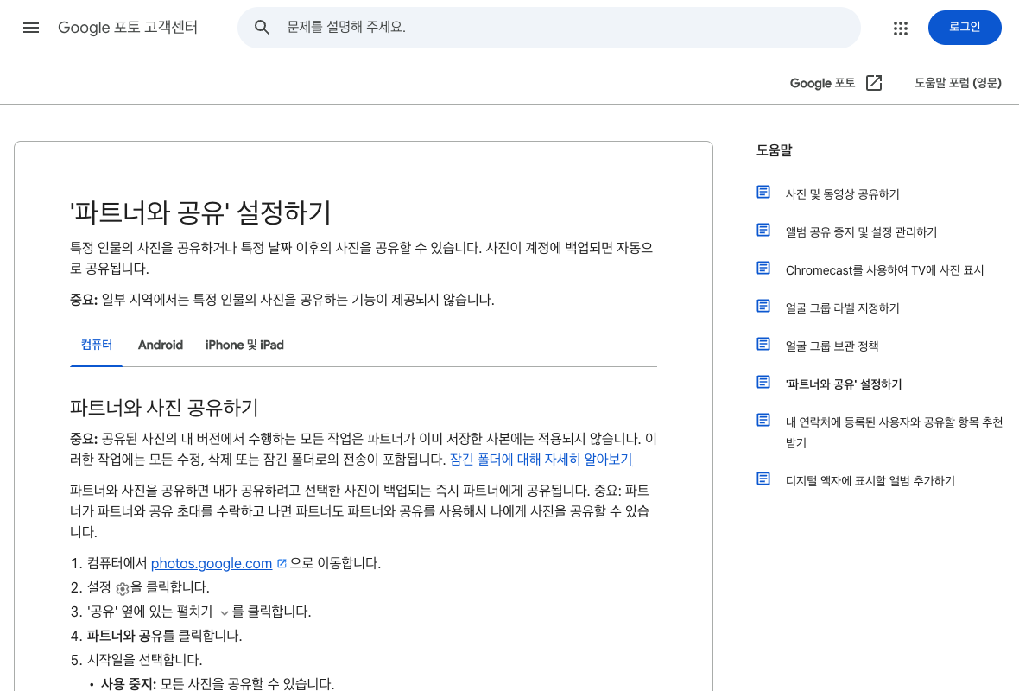The width and height of the screenshot is (1019, 691).
Task: Click the 파트너와 사진 공유하기 section heading
Action: click(164, 408)
